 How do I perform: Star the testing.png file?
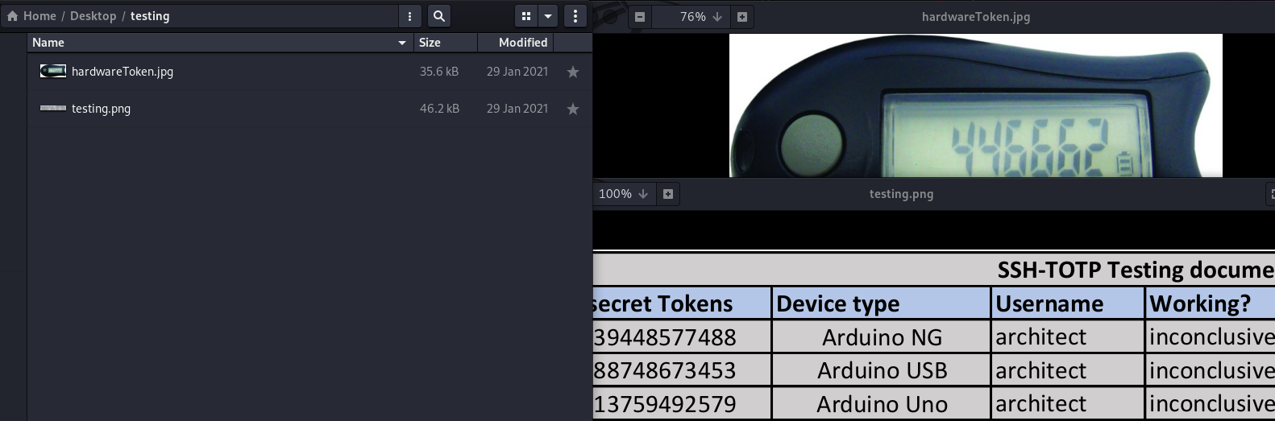point(573,109)
